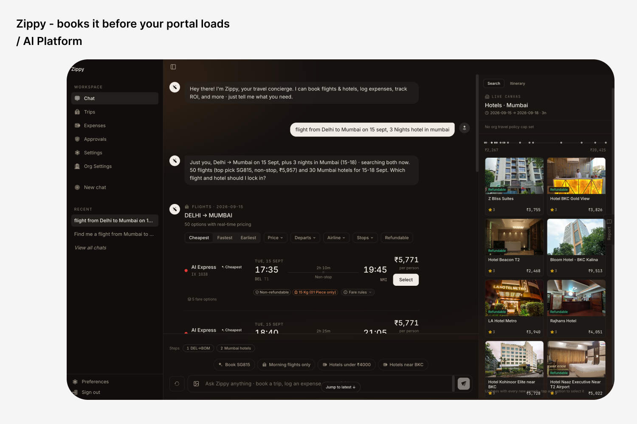This screenshot has width=637, height=424.
Task: Open the Price filter dropdown
Action: coord(275,238)
